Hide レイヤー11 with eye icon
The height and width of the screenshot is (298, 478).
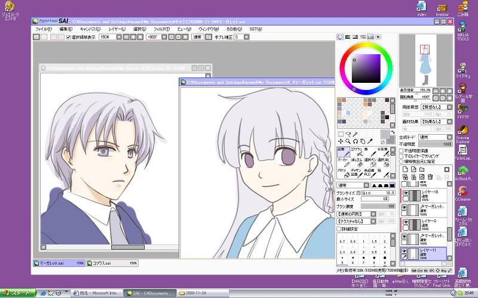(x=404, y=251)
